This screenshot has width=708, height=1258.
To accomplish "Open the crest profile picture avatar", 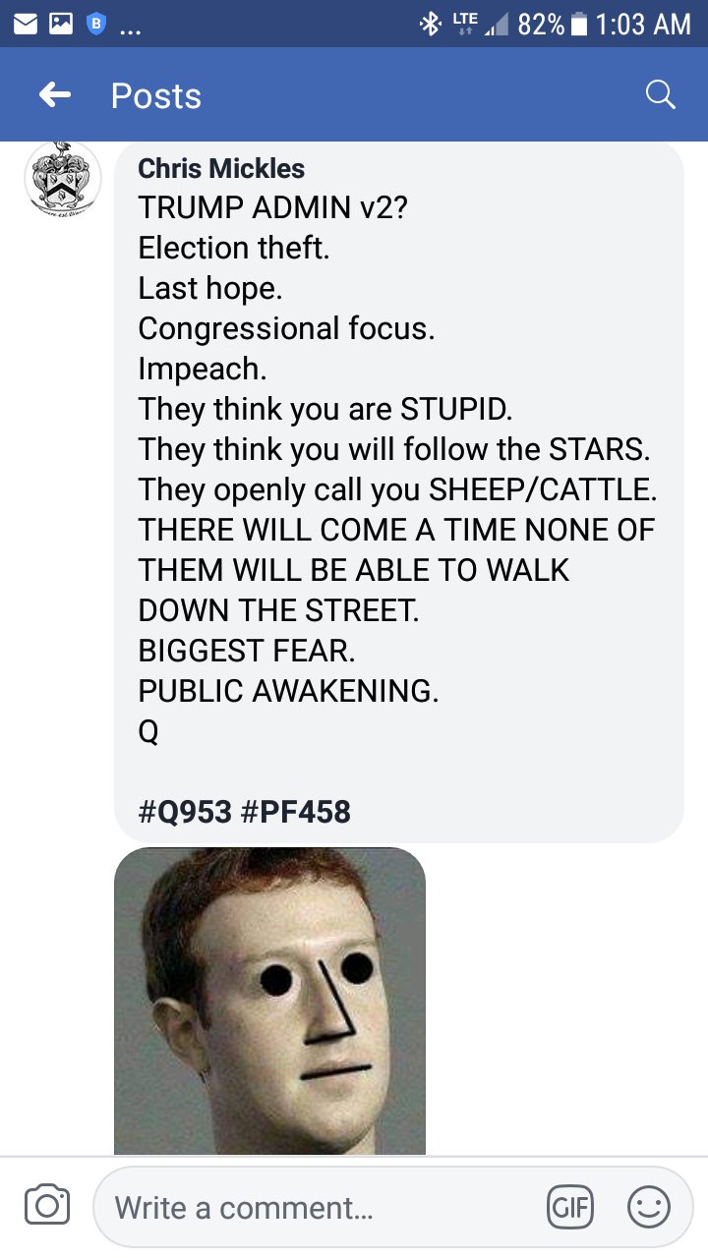I will [x=62, y=180].
